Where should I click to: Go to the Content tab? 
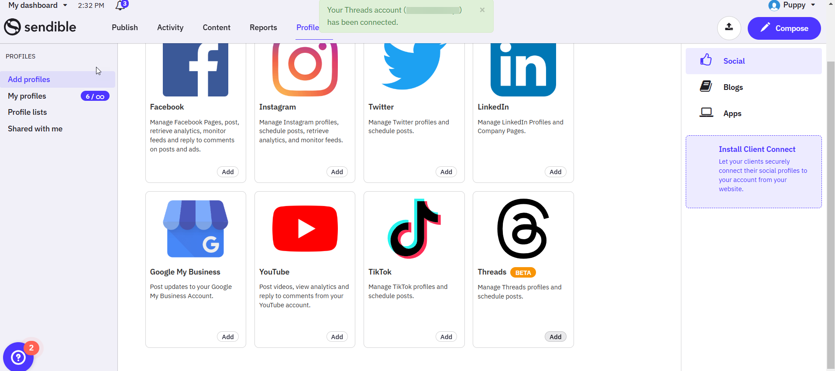pos(216,27)
